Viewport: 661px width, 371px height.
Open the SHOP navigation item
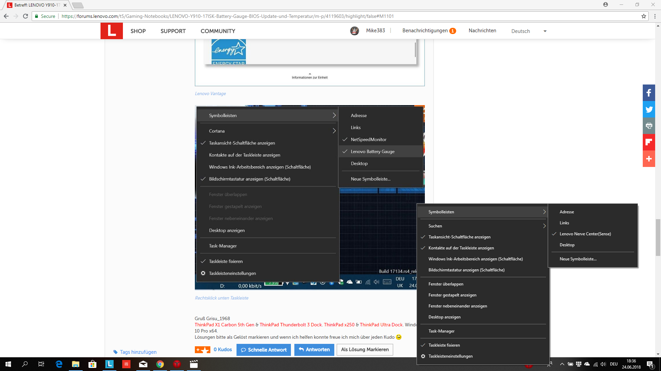click(x=138, y=31)
